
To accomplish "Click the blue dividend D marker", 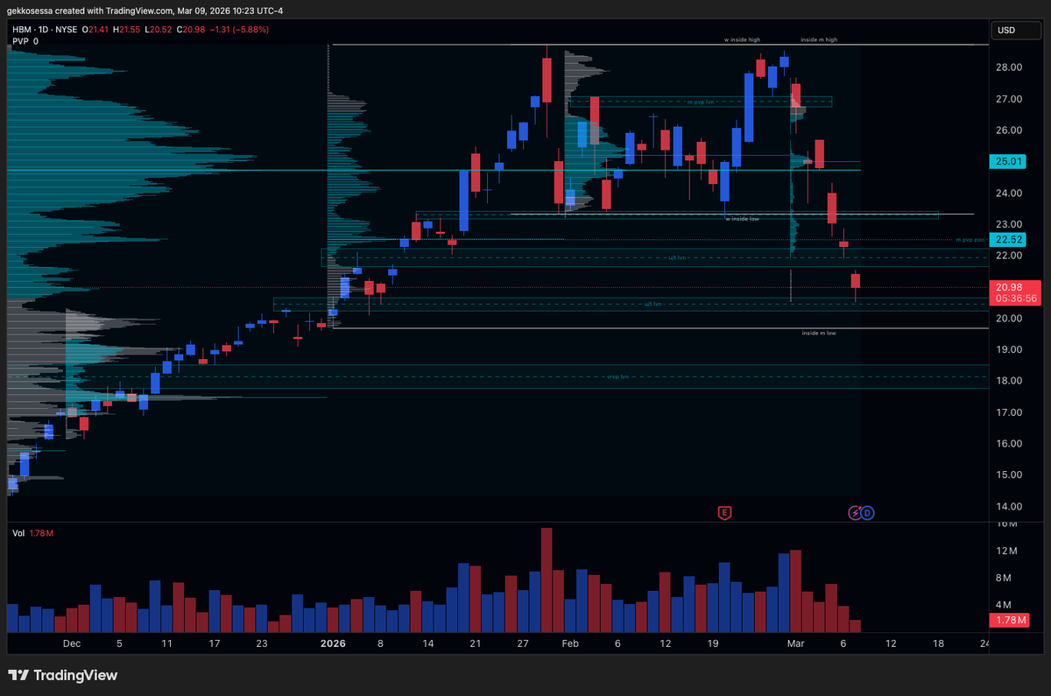I will (867, 512).
